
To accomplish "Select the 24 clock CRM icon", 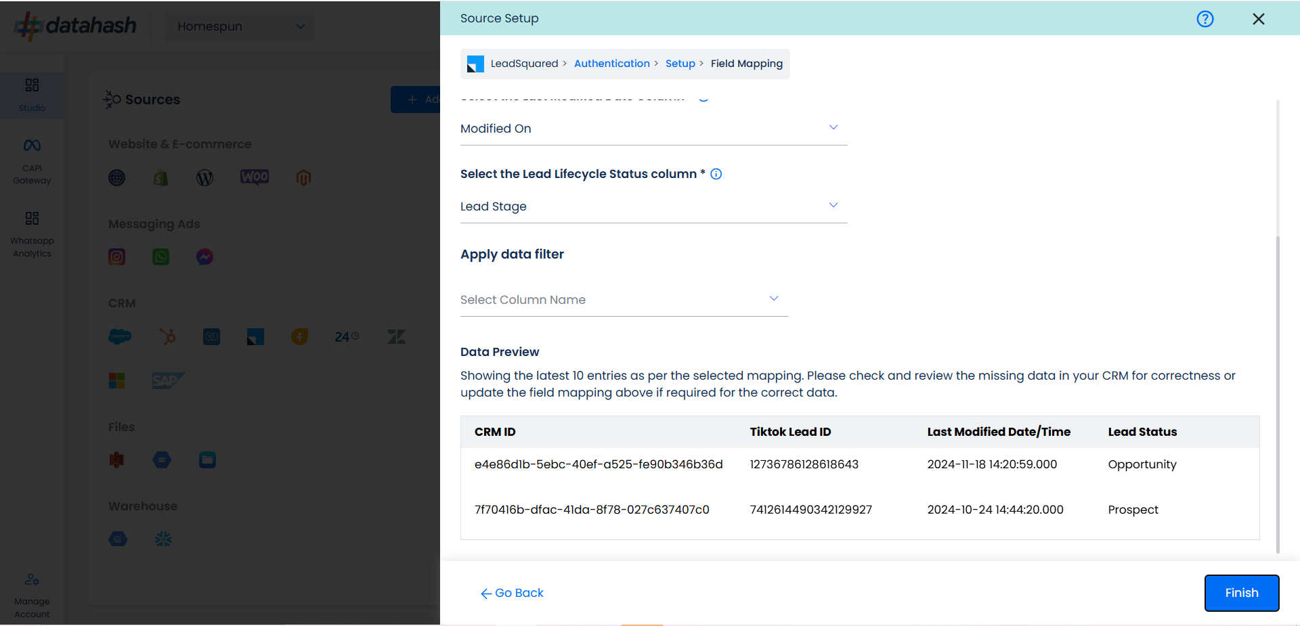I will point(347,336).
